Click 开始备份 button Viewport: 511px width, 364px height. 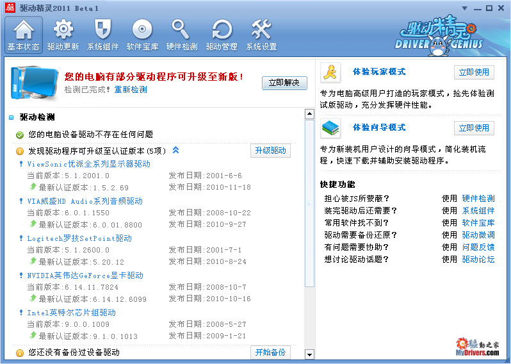tap(270, 352)
